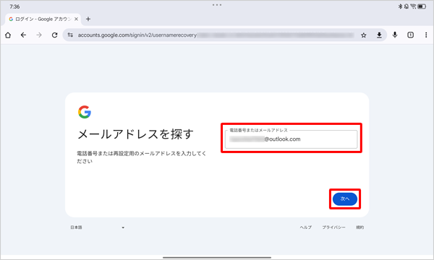The image size is (434, 260).
Task: Reload the current page
Action: [54, 35]
